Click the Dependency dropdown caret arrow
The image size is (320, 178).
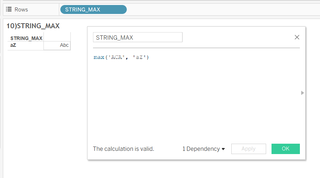pyautogui.click(x=223, y=149)
